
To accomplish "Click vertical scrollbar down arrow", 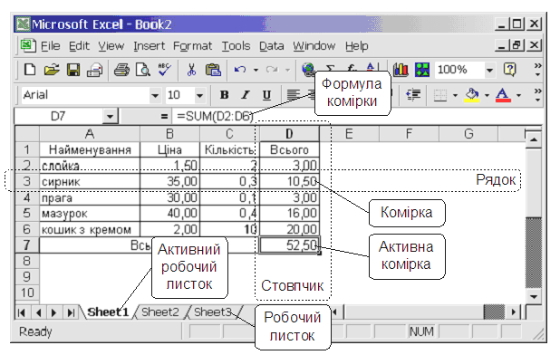I will [x=534, y=297].
